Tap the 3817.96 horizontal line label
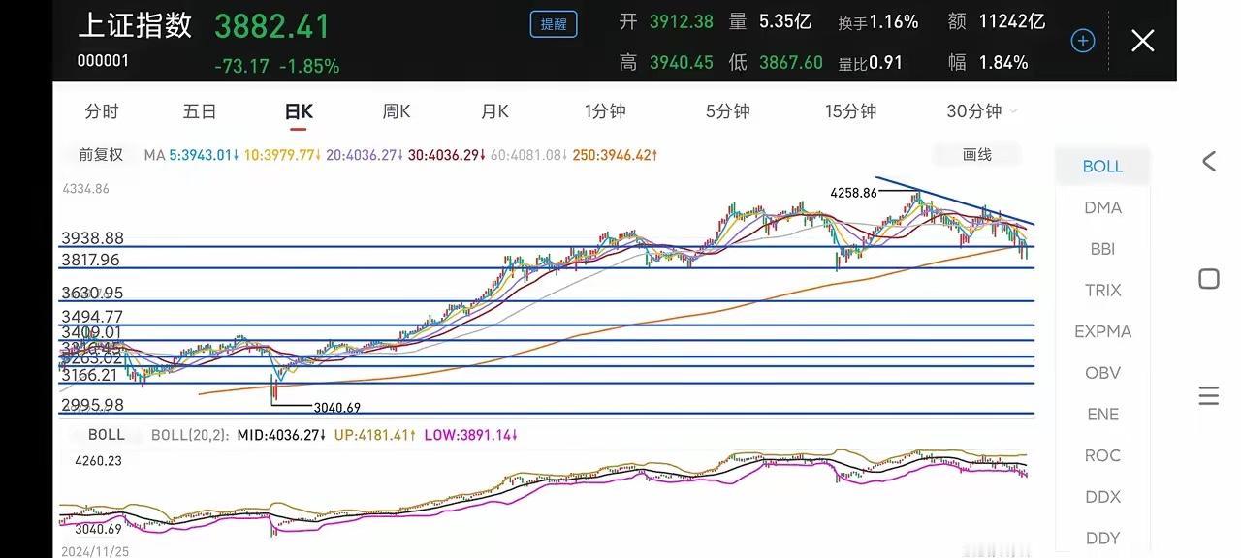The width and height of the screenshot is (1241, 558). pos(92,260)
